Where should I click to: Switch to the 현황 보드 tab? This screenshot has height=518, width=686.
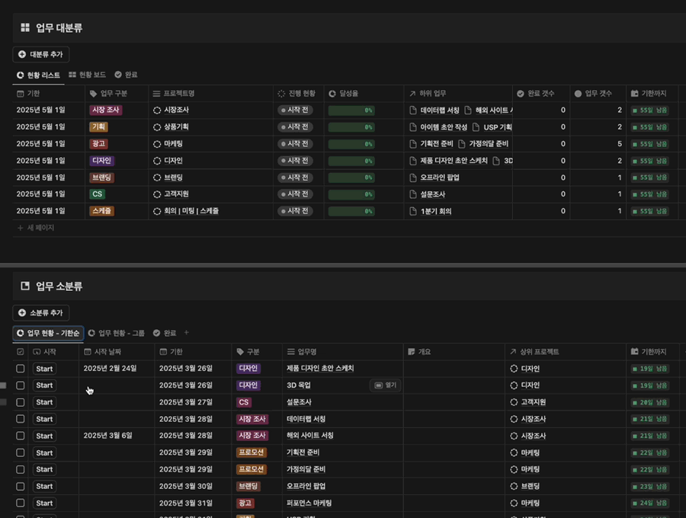[88, 75]
